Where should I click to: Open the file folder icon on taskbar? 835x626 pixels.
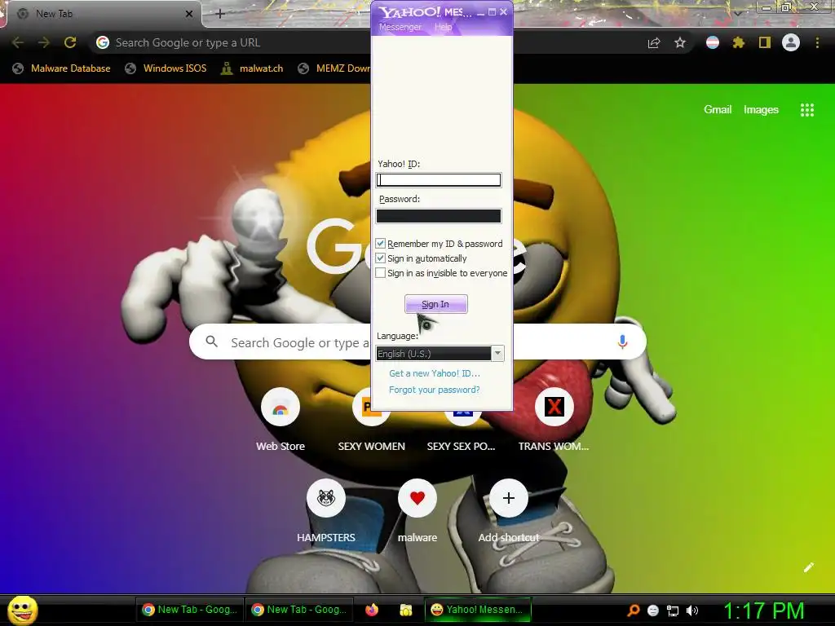click(x=406, y=610)
